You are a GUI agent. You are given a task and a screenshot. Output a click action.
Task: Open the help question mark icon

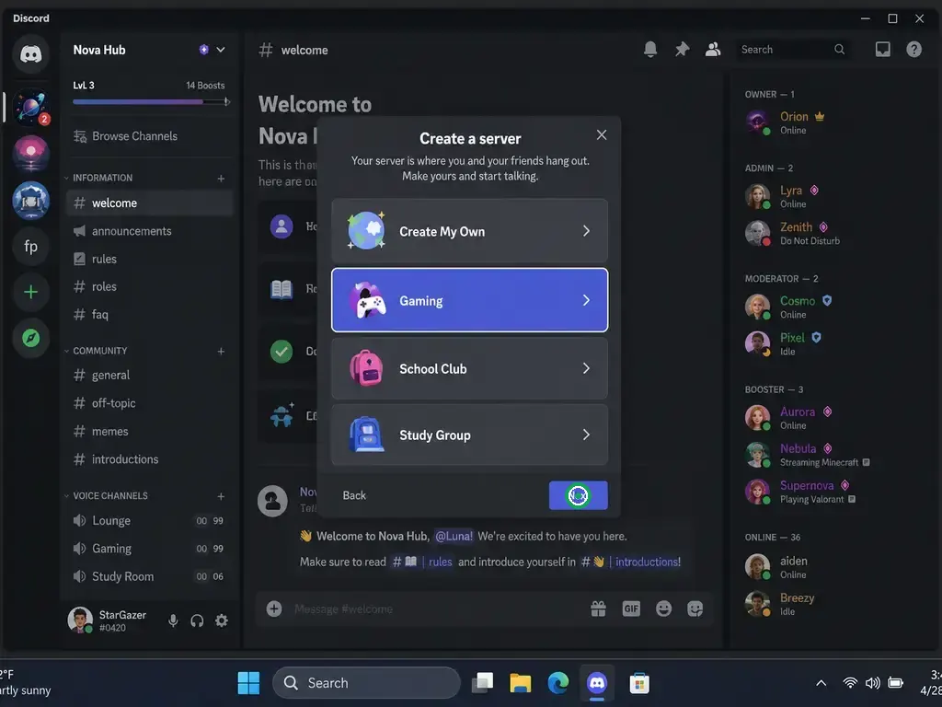coord(913,50)
